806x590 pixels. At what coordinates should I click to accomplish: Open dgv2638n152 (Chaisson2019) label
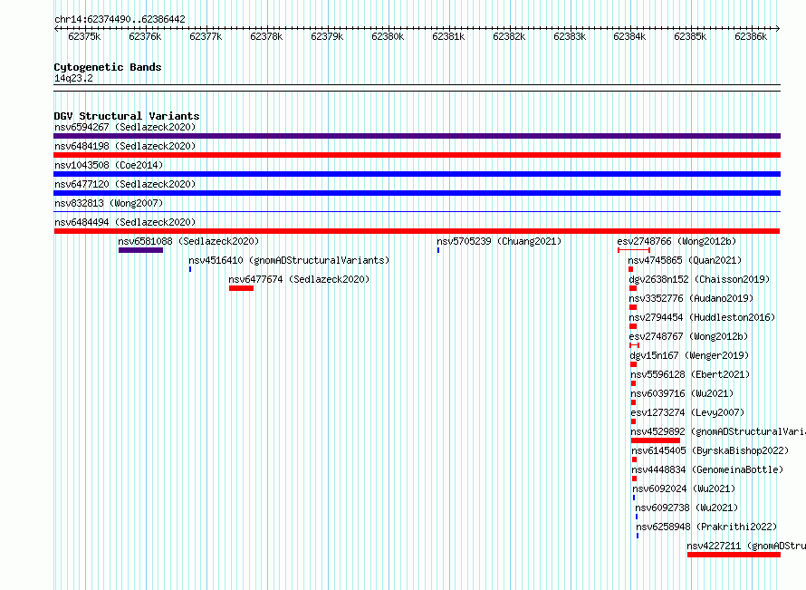[x=700, y=279]
